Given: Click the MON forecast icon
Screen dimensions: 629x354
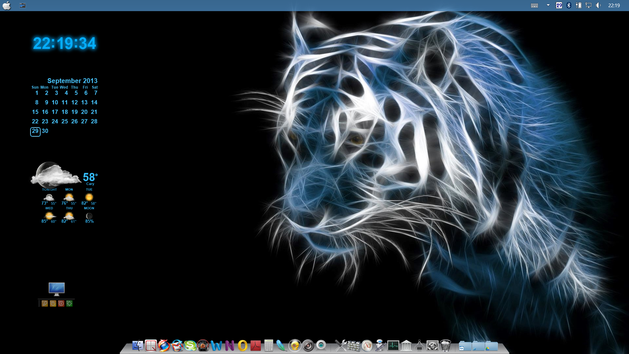Looking at the screenshot, I should [69, 197].
